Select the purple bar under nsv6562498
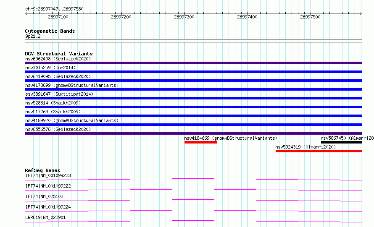This screenshot has width=374, height=227. point(193,63)
